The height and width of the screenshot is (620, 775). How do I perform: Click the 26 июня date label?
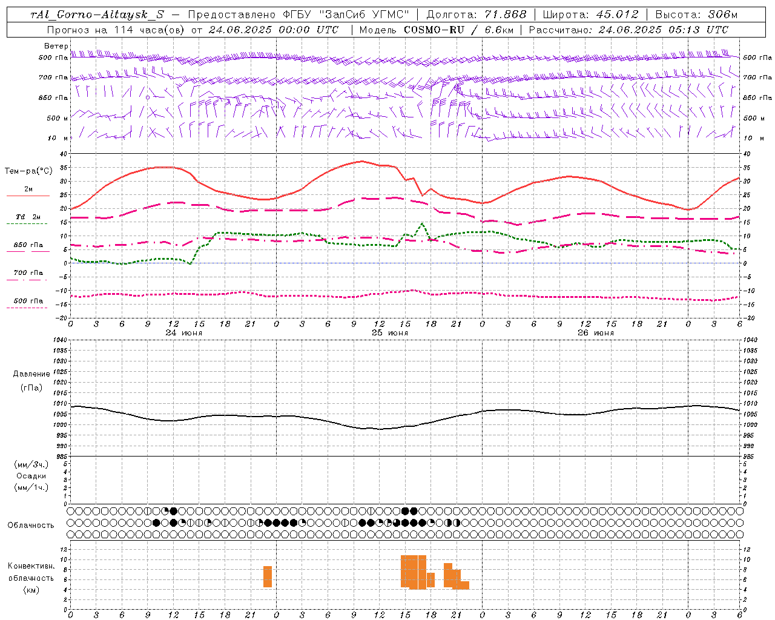click(x=596, y=333)
